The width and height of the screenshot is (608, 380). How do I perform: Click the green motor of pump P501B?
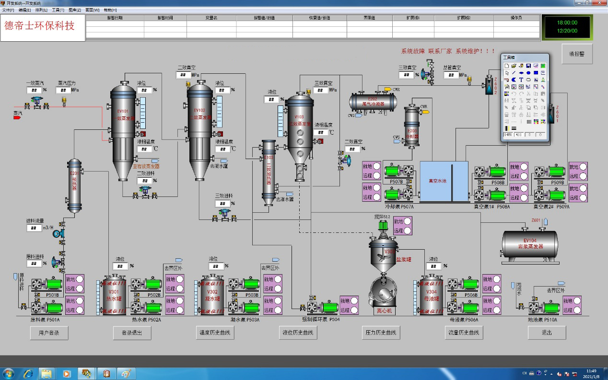(x=54, y=284)
